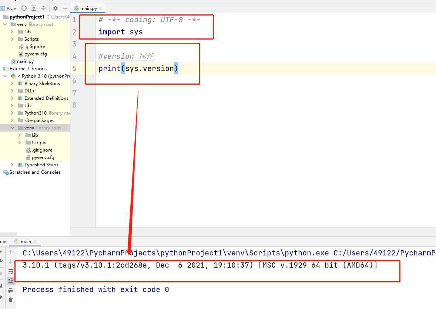Expand the DLLs folder
Viewport: 436px width, 309px height.
(12, 91)
